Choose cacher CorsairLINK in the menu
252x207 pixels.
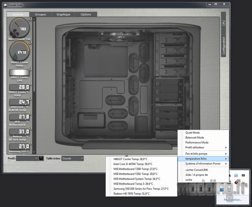(x=203, y=170)
